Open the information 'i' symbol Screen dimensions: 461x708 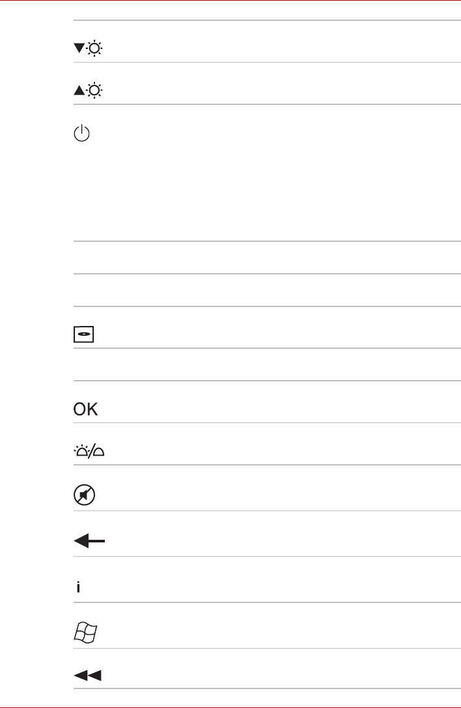click(x=79, y=587)
